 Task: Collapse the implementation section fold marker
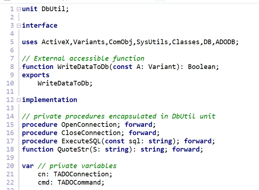pos(19,100)
